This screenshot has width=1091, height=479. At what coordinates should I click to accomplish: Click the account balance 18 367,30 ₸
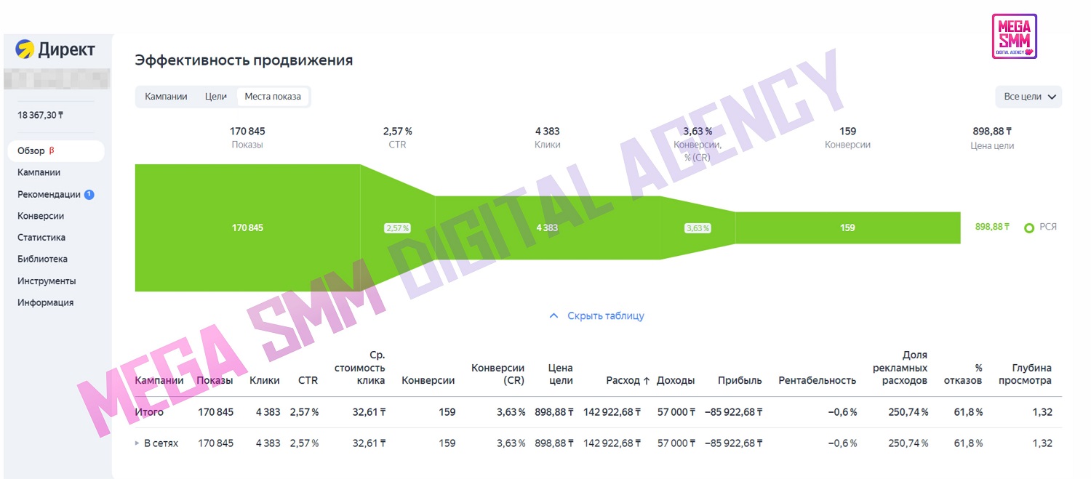41,115
